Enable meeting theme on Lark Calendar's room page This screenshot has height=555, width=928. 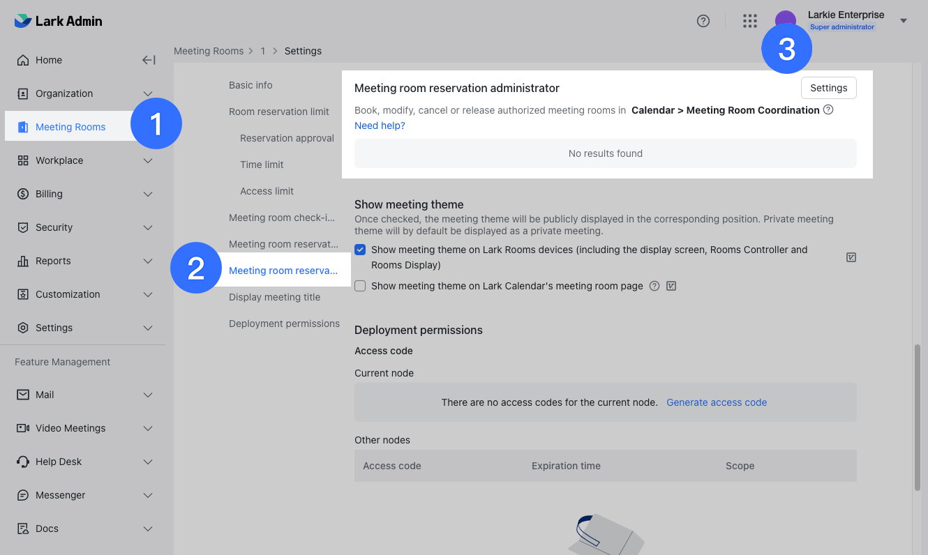360,286
